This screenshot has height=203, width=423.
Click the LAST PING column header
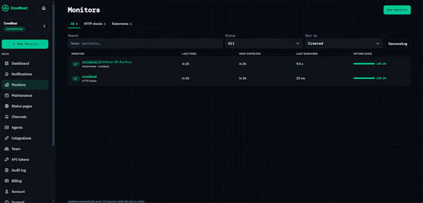[x=189, y=54]
